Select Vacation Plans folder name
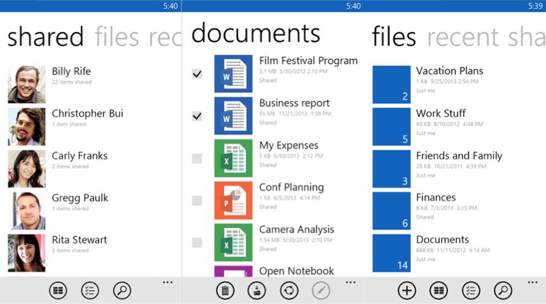 [450, 71]
